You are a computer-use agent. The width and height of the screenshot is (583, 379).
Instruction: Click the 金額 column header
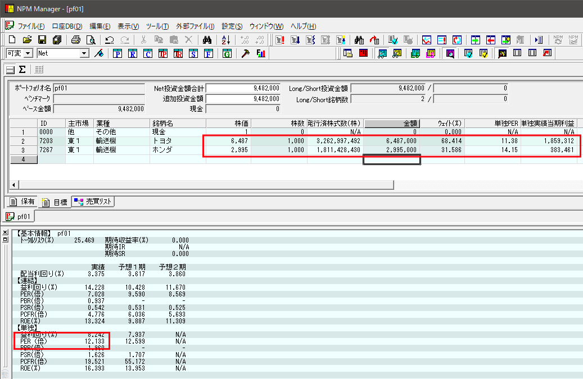point(392,123)
